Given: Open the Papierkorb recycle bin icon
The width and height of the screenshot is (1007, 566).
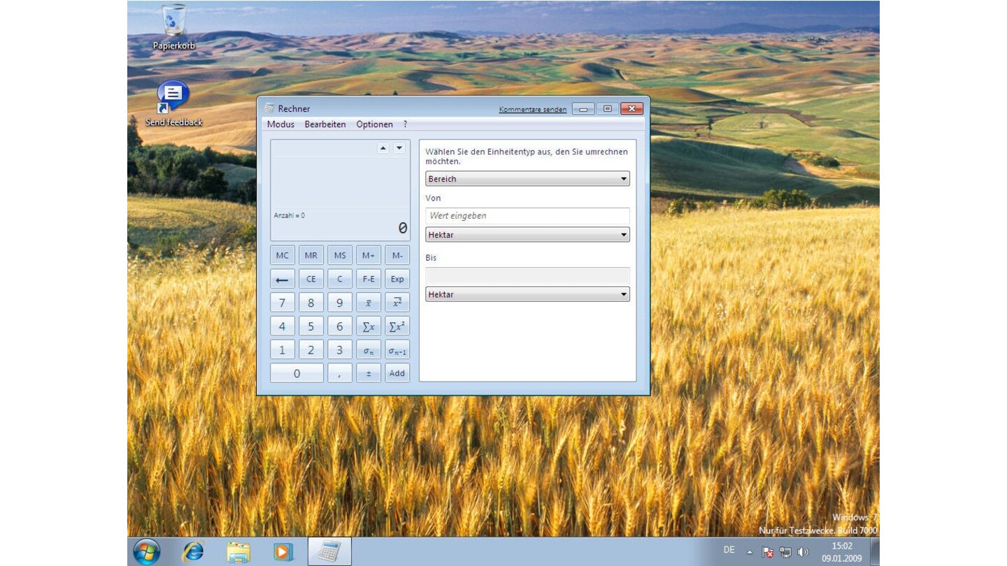Looking at the screenshot, I should [x=173, y=27].
